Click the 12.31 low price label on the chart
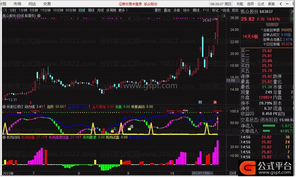This screenshot has height=177, width=296. (13, 100)
